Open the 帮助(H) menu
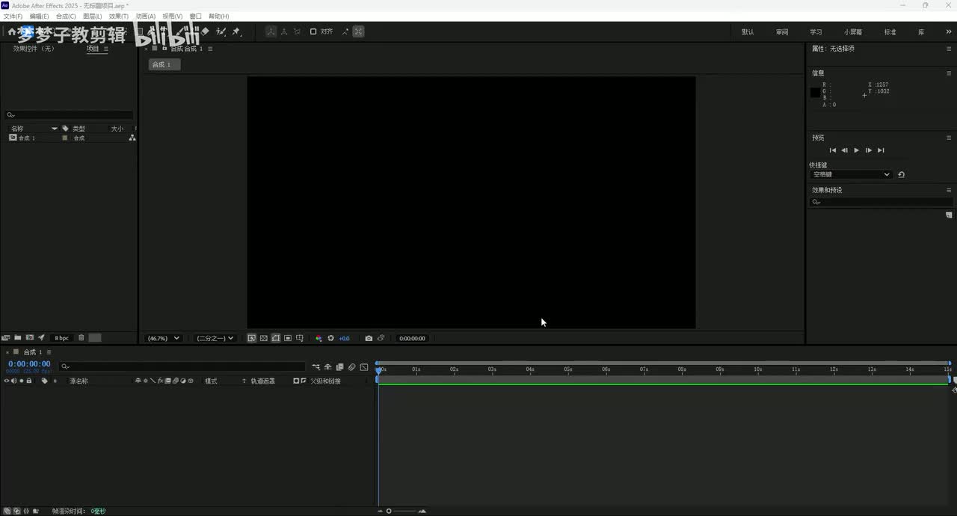 [218, 16]
